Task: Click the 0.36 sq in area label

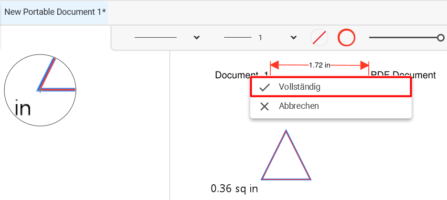Action: tap(234, 189)
